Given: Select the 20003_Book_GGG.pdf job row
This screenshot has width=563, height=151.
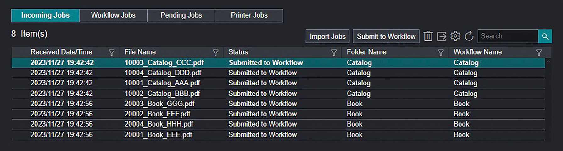Looking at the screenshot, I should [x=159, y=104].
